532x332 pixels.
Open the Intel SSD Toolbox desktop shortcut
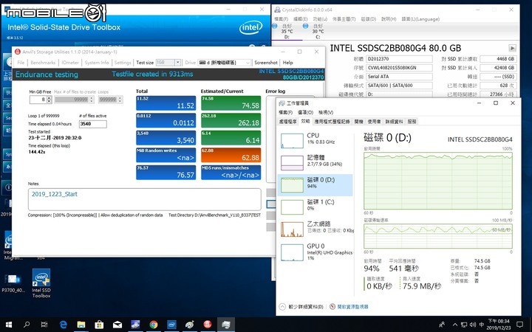click(x=41, y=283)
